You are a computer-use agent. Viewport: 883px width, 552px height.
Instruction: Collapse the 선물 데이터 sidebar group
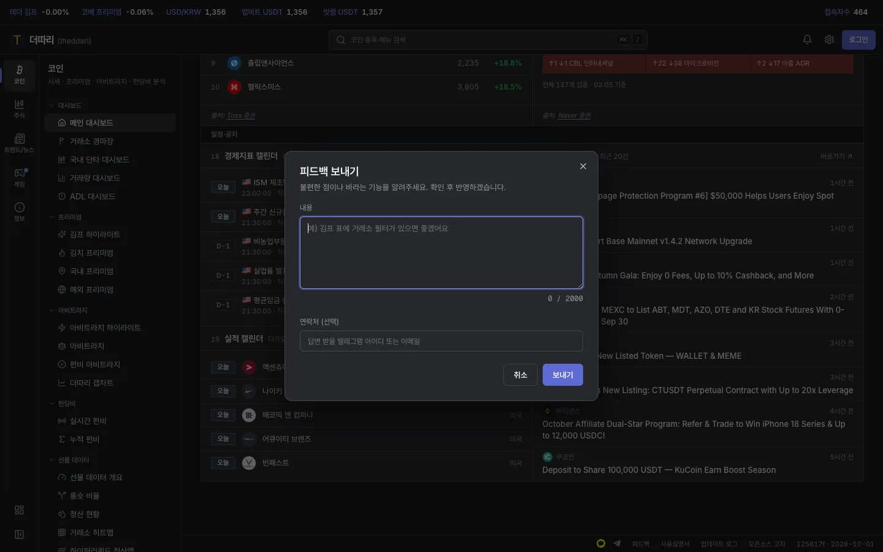tap(69, 460)
